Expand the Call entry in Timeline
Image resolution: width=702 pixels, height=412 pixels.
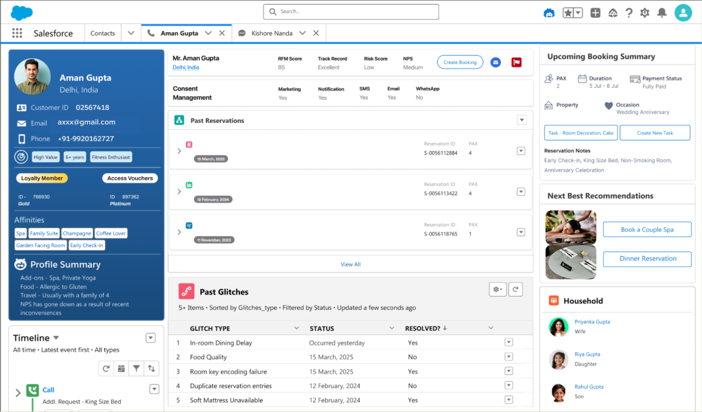[18, 393]
